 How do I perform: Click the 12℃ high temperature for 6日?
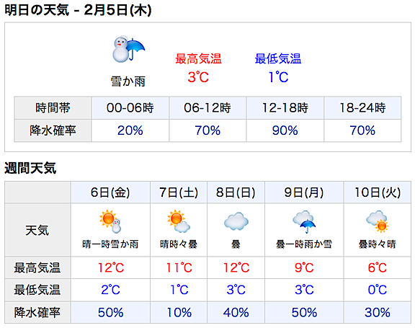[x=111, y=267]
